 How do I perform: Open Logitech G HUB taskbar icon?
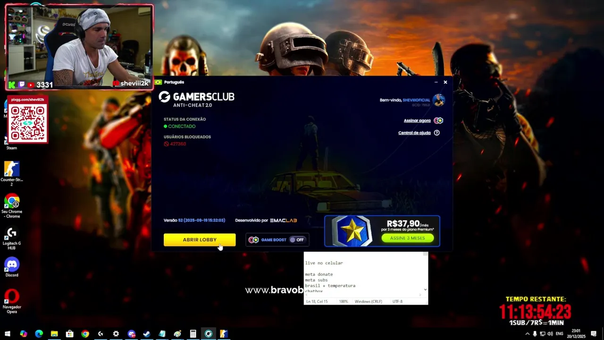coord(101,334)
